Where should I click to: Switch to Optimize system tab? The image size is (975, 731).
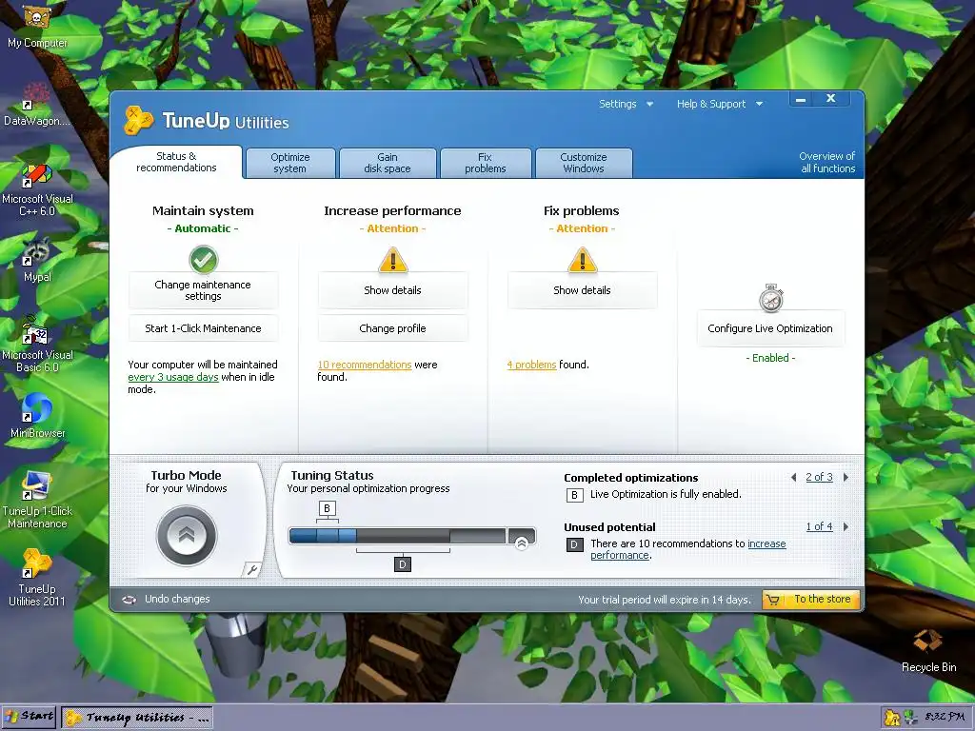point(289,163)
